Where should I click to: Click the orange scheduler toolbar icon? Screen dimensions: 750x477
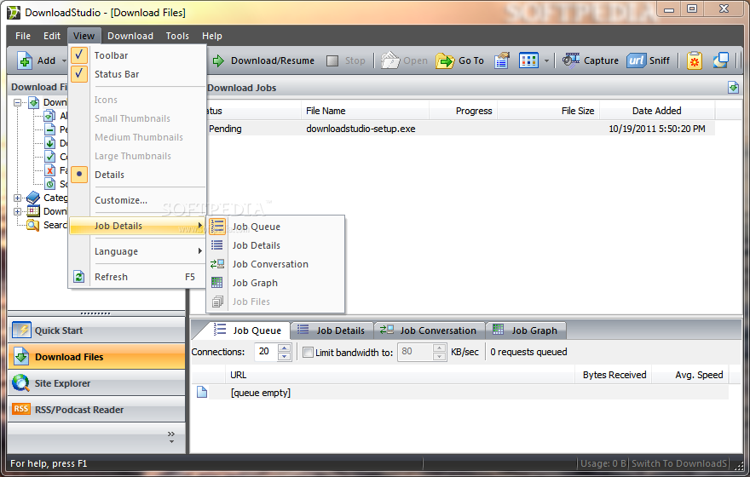(x=695, y=60)
